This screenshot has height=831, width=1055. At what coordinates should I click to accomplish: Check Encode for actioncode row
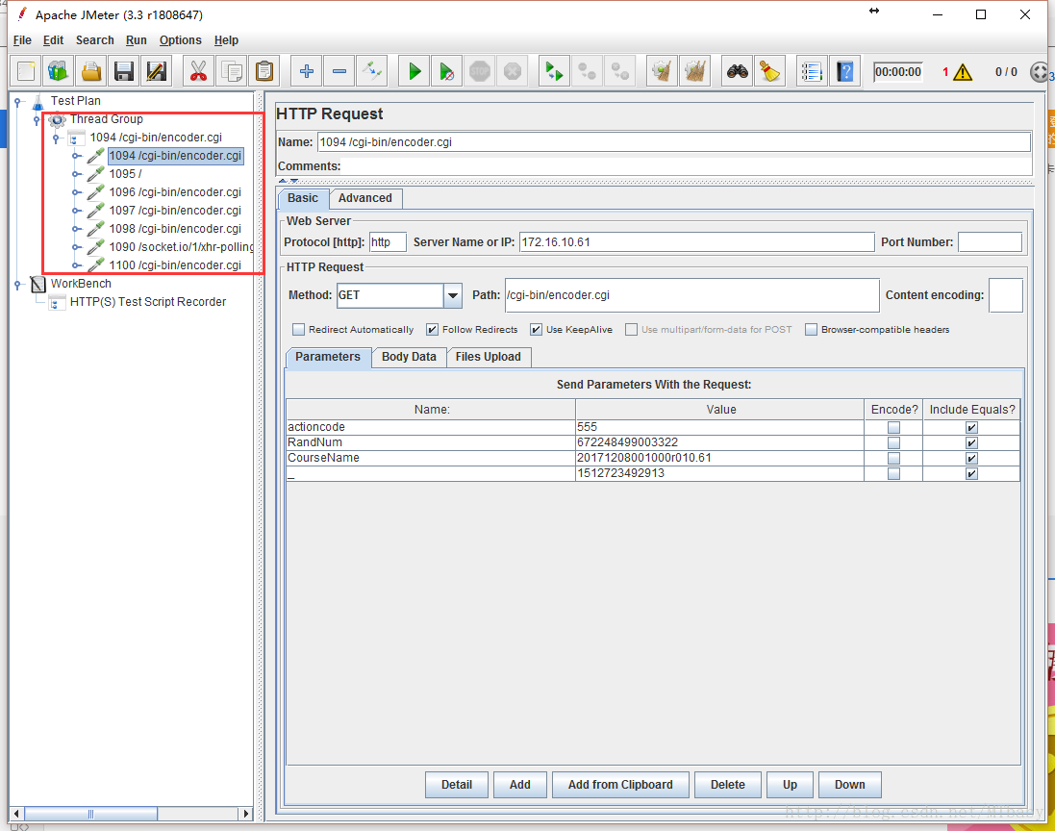point(893,427)
